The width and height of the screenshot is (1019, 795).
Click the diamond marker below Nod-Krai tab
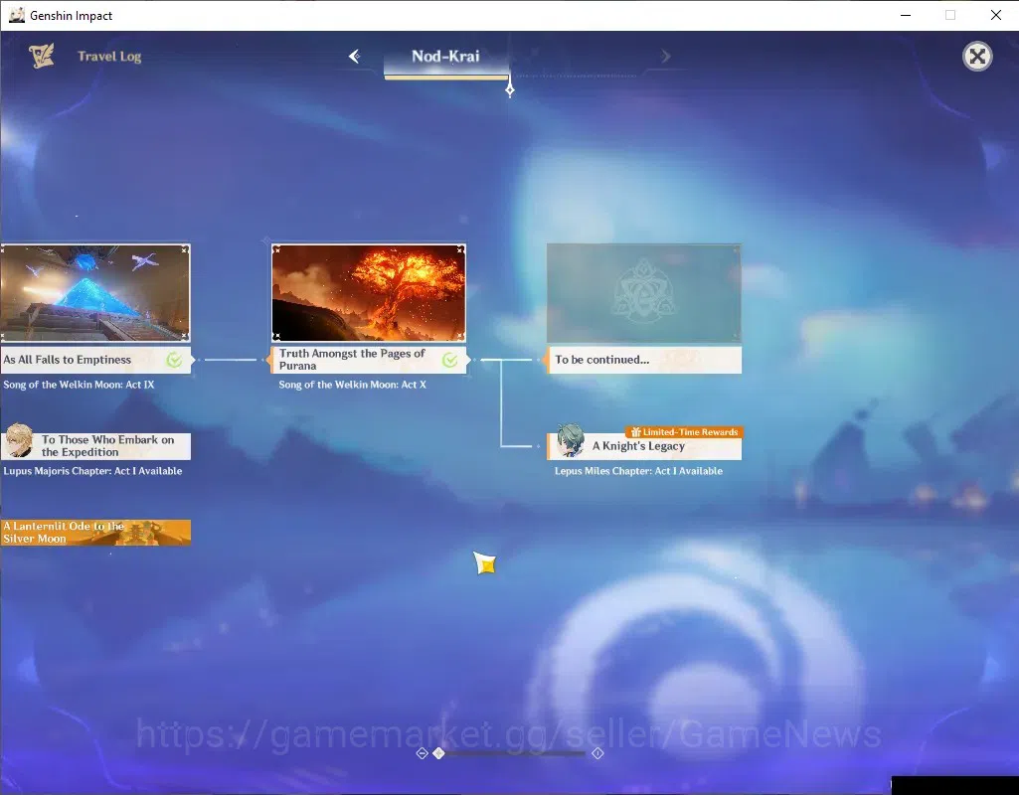tap(510, 89)
